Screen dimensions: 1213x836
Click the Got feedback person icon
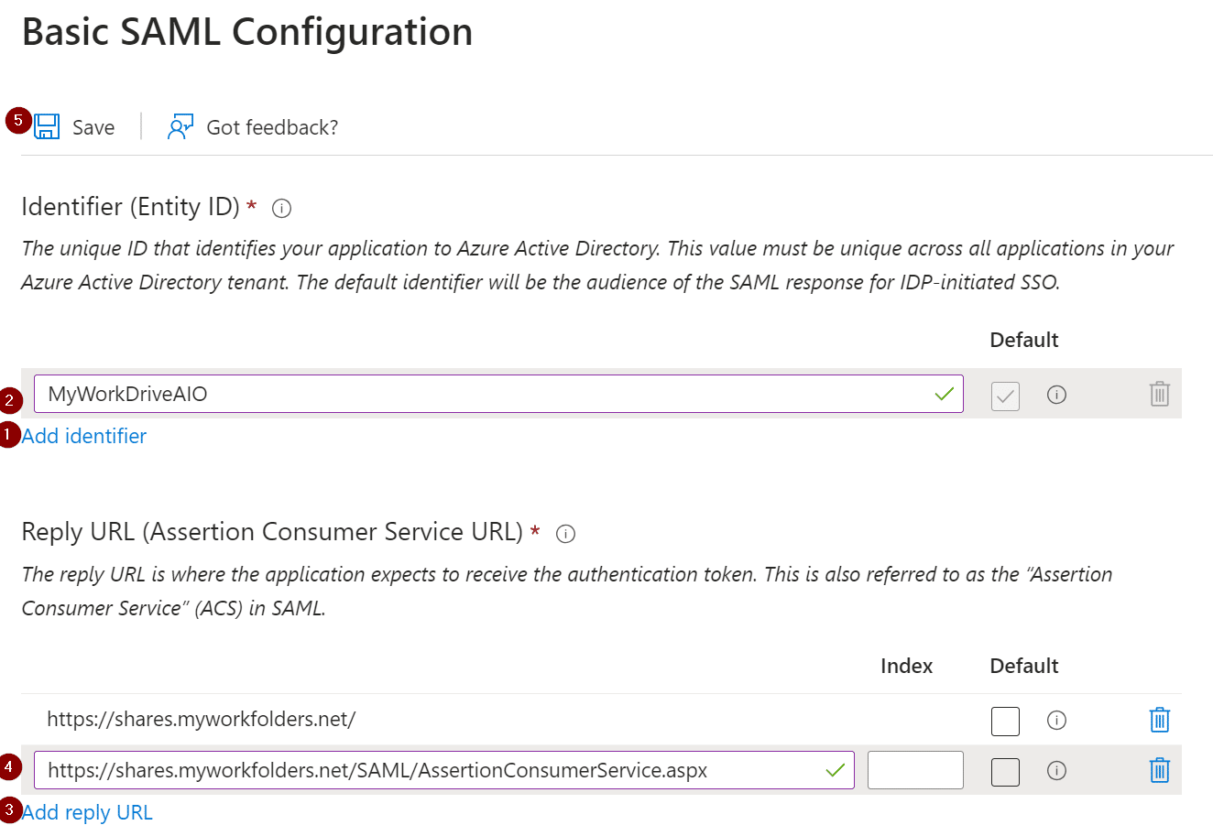tap(179, 126)
